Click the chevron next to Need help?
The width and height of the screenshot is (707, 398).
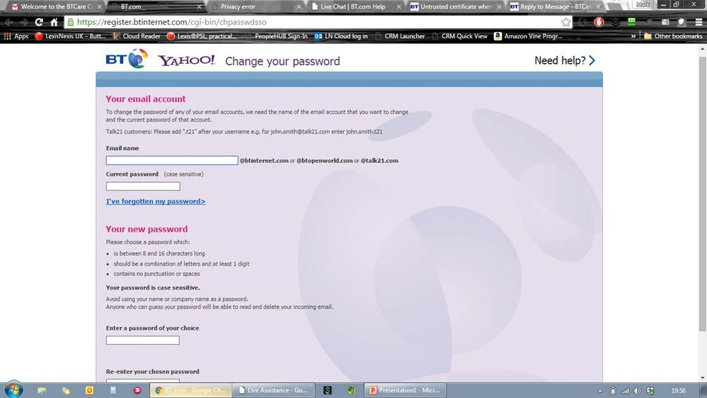(x=592, y=60)
